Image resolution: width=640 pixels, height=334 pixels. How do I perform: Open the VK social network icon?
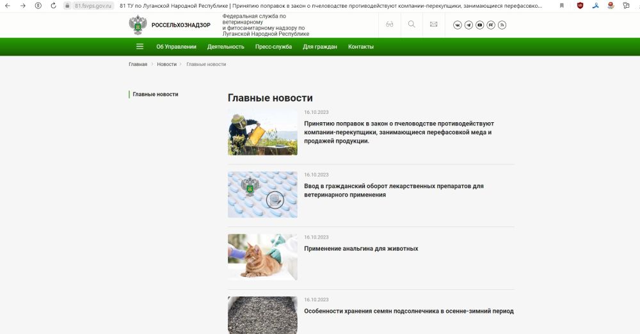tap(458, 25)
